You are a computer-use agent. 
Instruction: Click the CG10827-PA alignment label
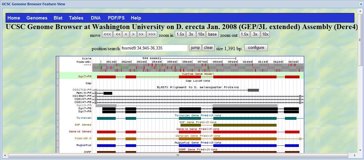pyautogui.click(x=82, y=96)
